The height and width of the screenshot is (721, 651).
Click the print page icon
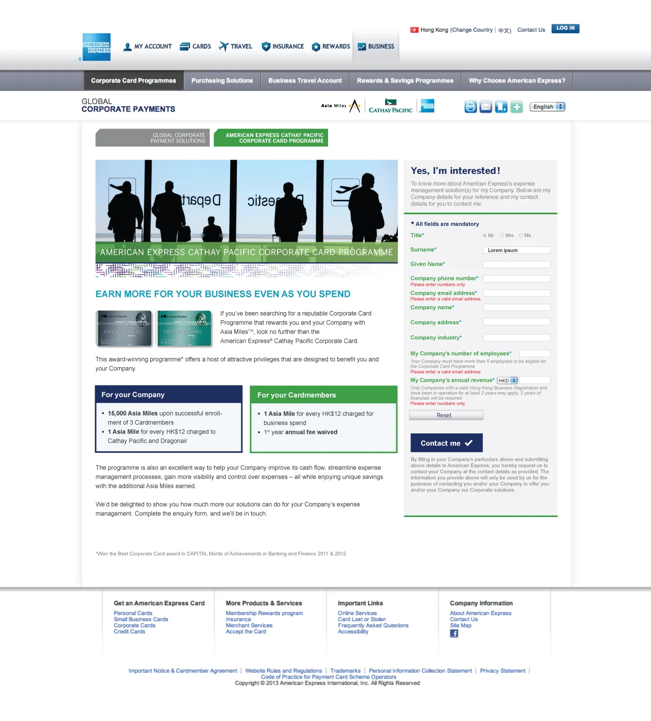(470, 107)
